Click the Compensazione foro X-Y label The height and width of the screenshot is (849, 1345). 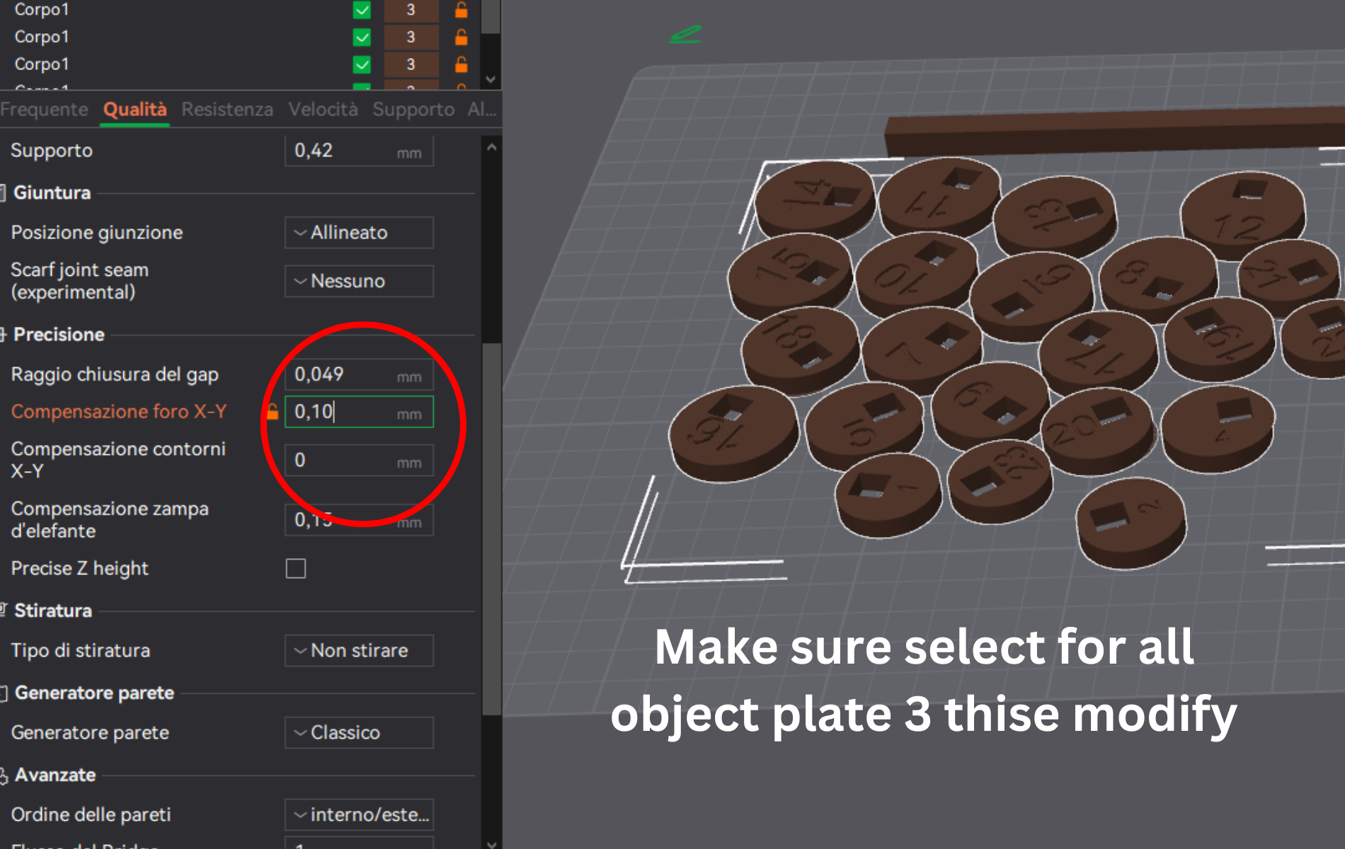(118, 411)
